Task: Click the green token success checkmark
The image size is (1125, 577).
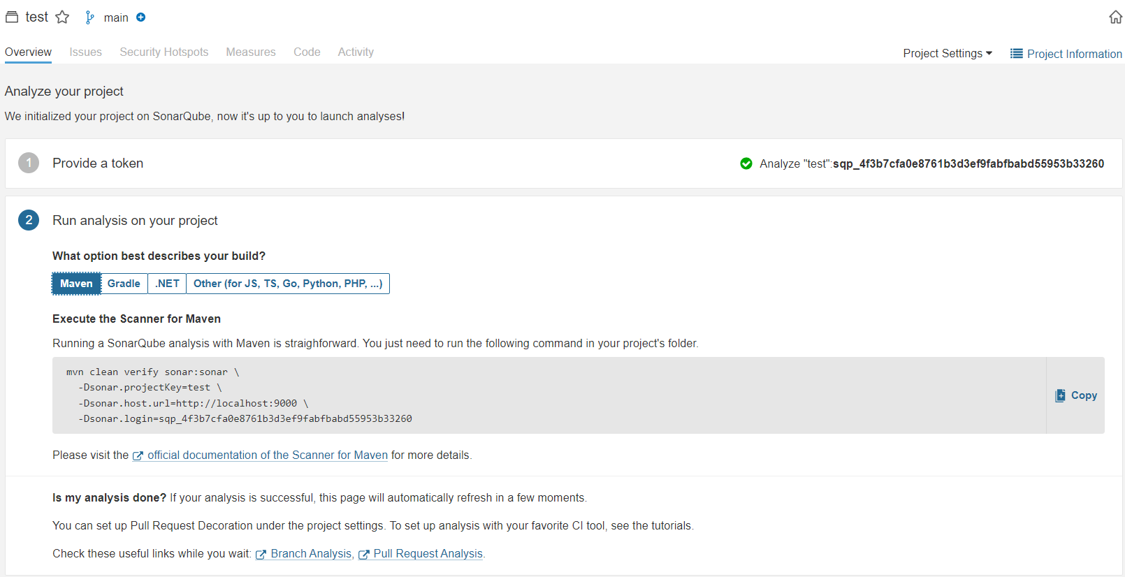Action: tap(746, 163)
